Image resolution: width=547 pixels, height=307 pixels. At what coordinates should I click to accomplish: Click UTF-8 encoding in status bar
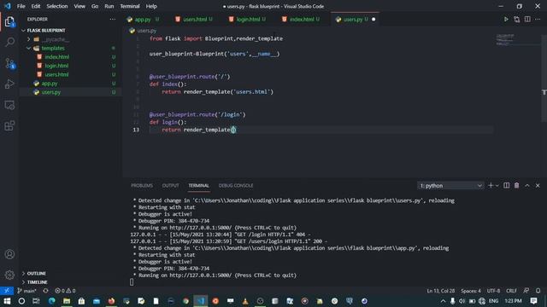tap(493, 291)
